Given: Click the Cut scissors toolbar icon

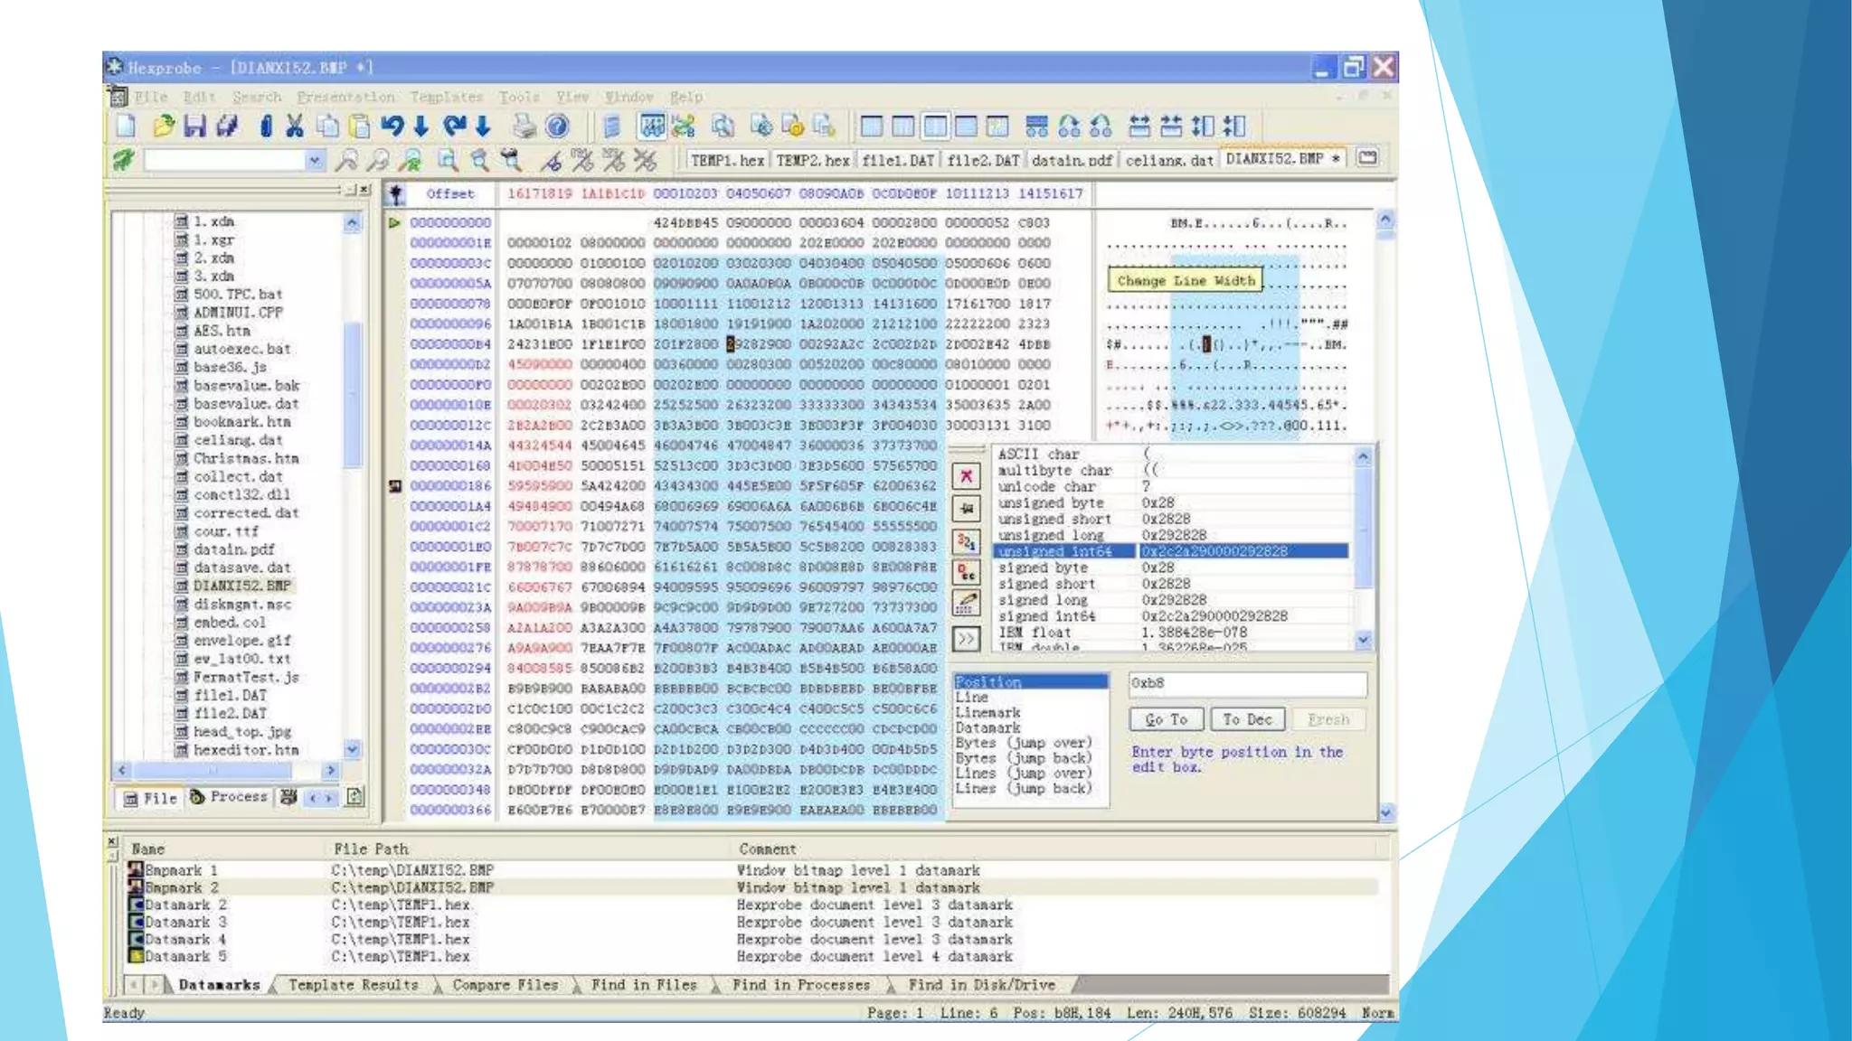Looking at the screenshot, I should click(294, 127).
